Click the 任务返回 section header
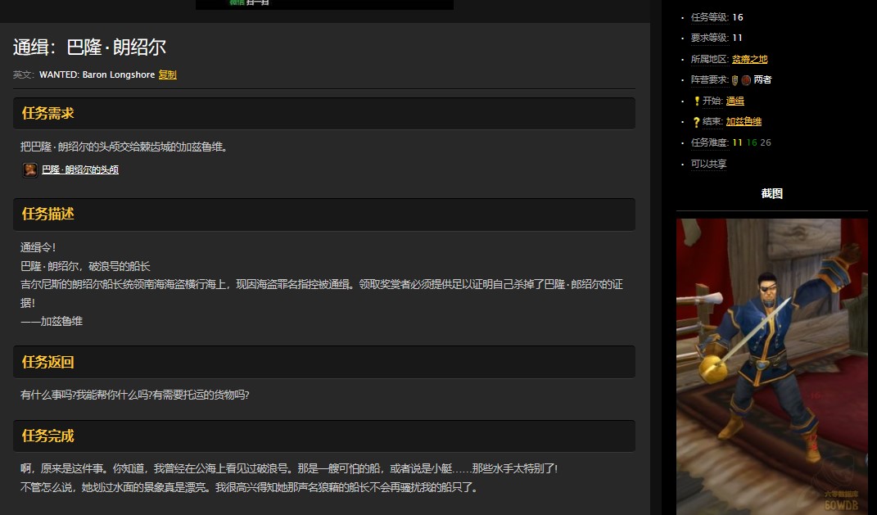The height and width of the screenshot is (515, 877). click(48, 362)
